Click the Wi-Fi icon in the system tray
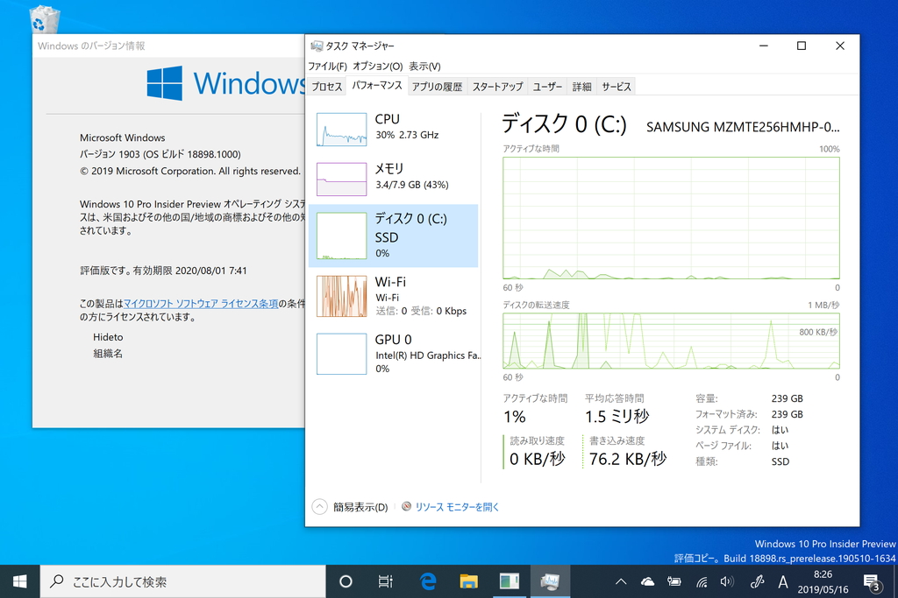This screenshot has height=598, width=898. click(x=702, y=580)
